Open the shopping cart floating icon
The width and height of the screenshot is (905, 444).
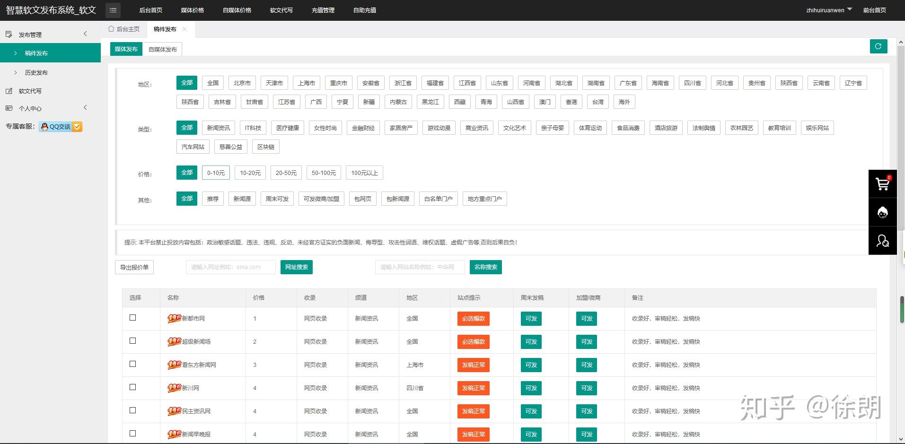(882, 183)
